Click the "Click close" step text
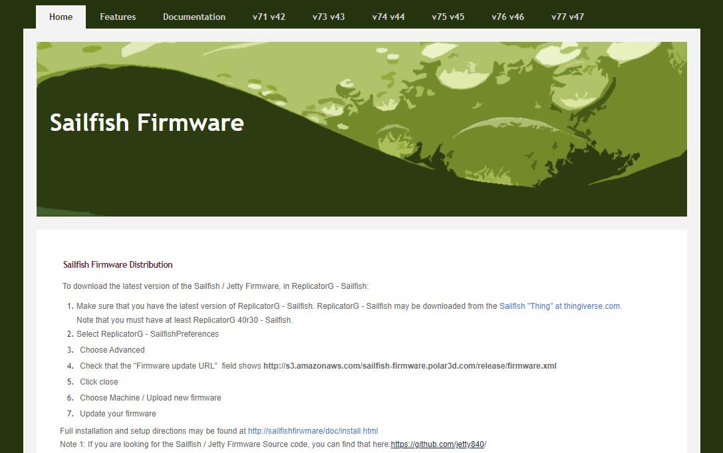 [x=98, y=382]
